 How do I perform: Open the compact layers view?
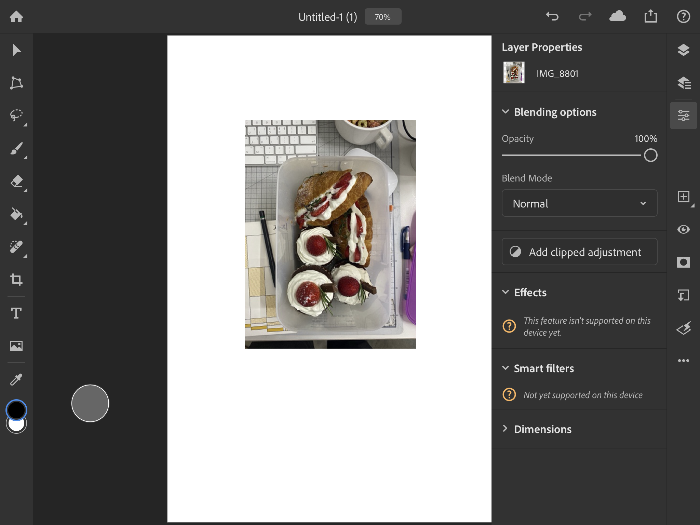683,50
